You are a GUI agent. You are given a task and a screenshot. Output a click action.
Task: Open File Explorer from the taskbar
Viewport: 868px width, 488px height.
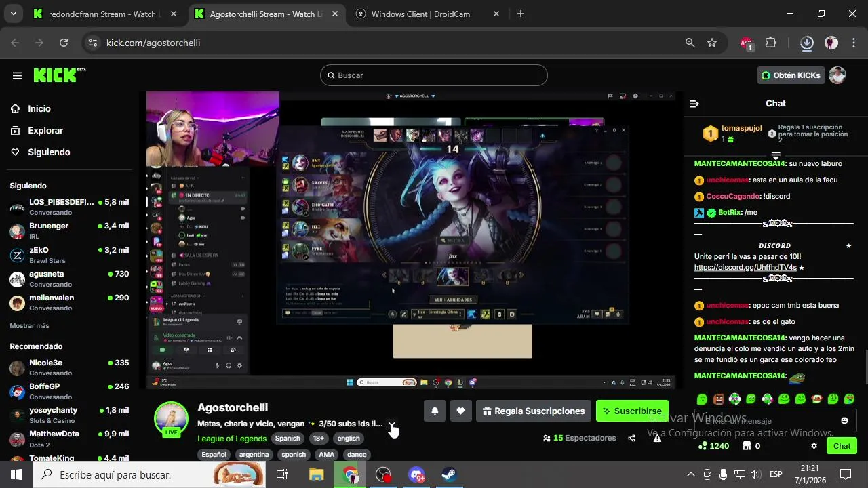tap(317, 474)
